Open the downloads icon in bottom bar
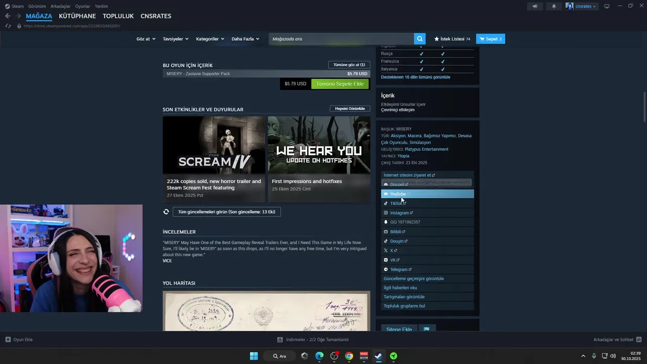This screenshot has width=647, height=364. pyautogui.click(x=280, y=340)
